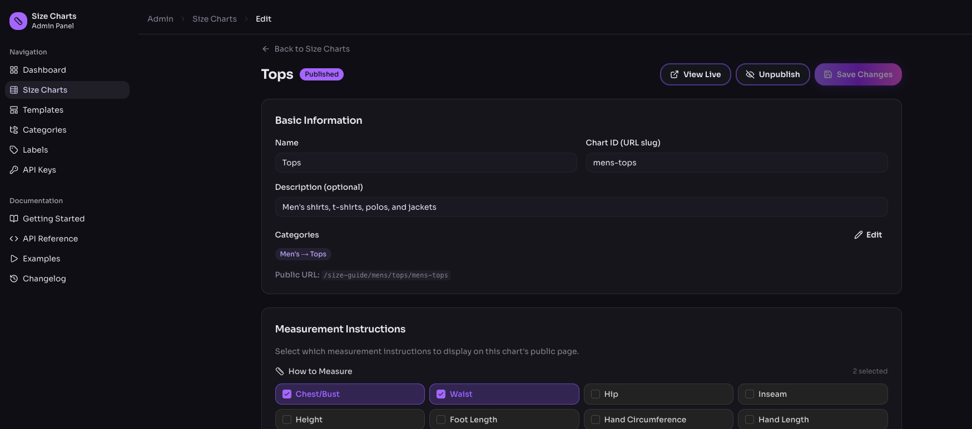Edit the chart's categories
This screenshot has height=429, width=972.
tap(868, 235)
